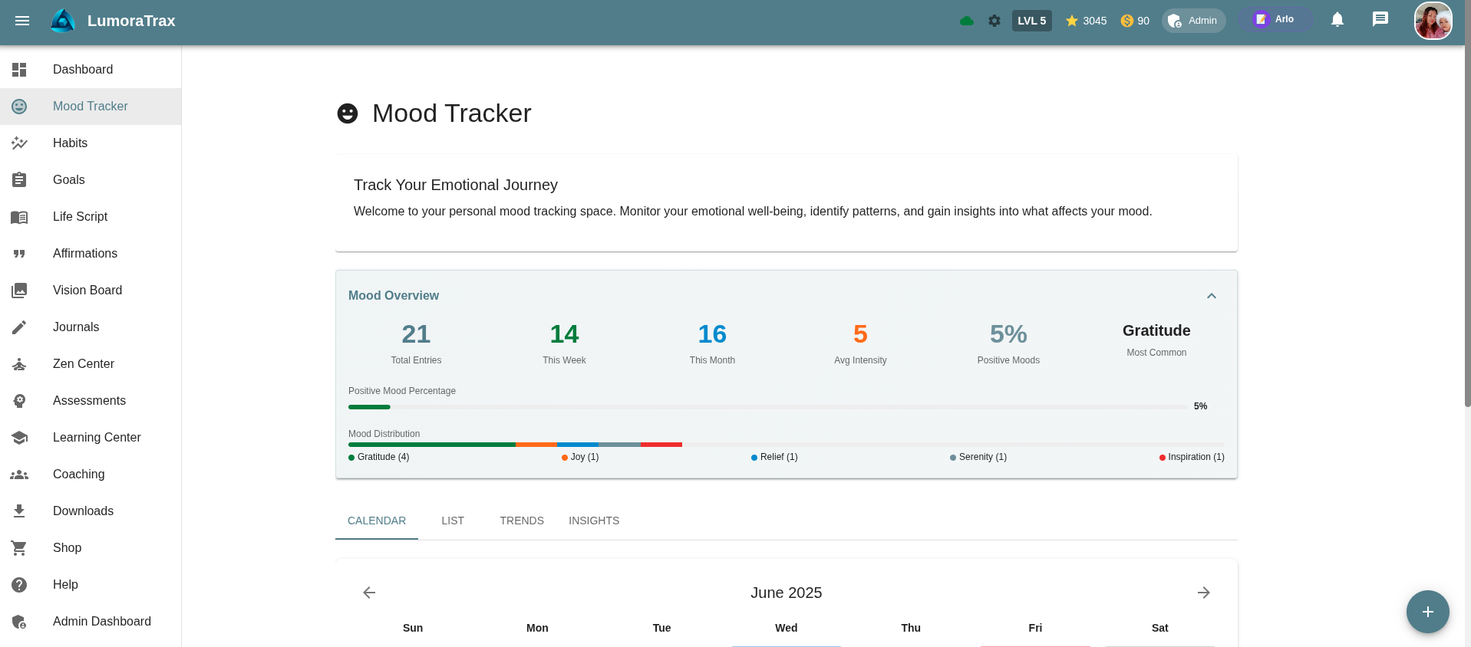Click the Gratitude (4) legend dot
Screen dimensions: 1471x647
pyautogui.click(x=351, y=458)
